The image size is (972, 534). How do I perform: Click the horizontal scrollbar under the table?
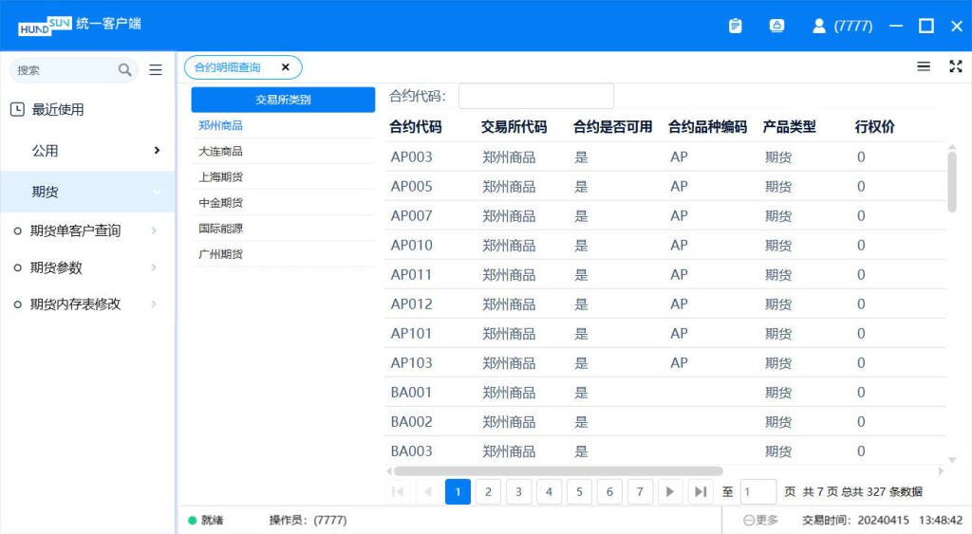(558, 470)
